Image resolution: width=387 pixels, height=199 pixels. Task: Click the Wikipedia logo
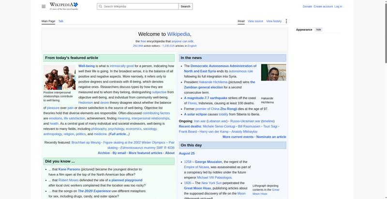[x=64, y=6]
